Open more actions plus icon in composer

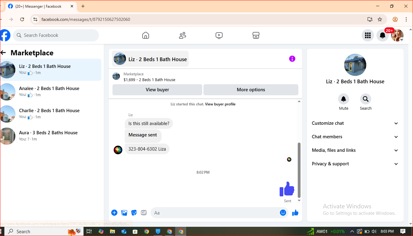tap(114, 213)
